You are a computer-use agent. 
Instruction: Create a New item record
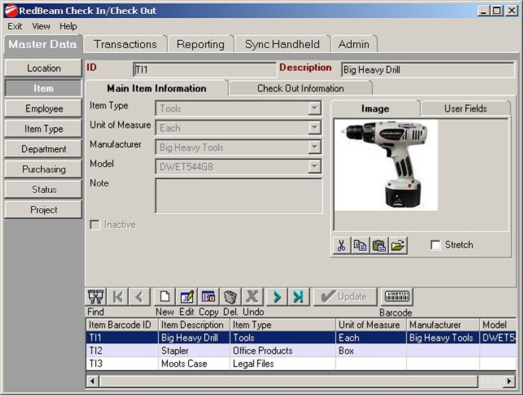tap(165, 297)
